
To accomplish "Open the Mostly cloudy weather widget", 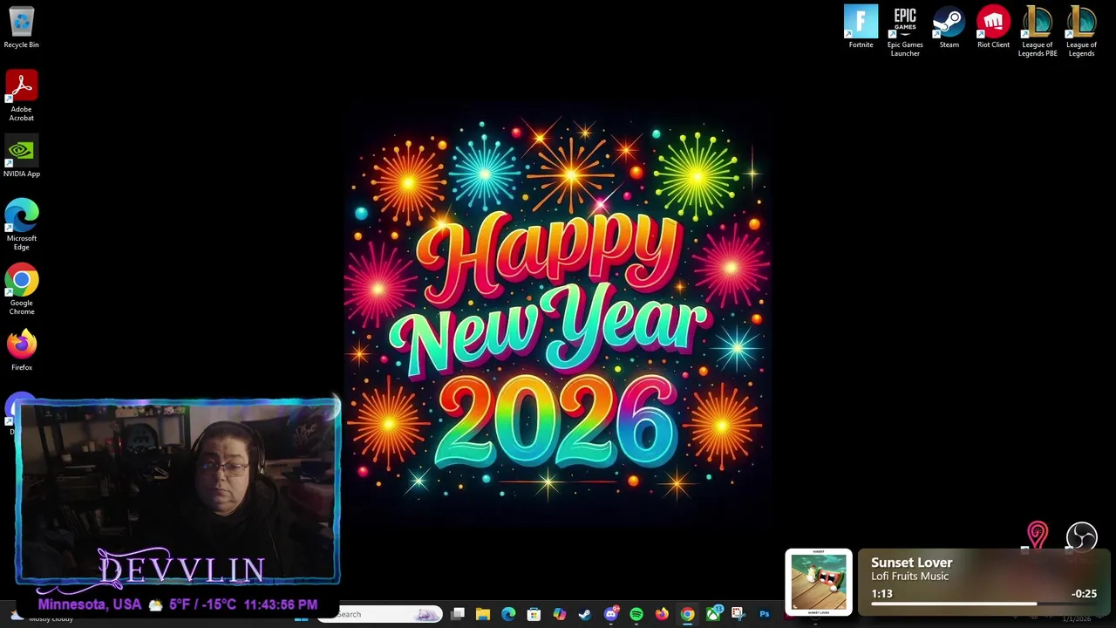I will (x=42, y=618).
